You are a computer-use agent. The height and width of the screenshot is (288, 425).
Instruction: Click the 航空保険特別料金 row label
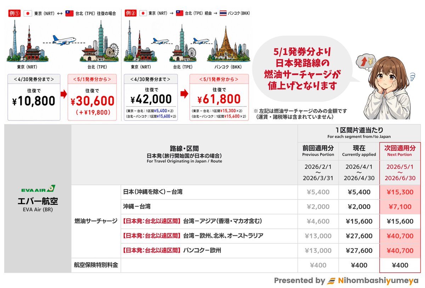(96, 265)
